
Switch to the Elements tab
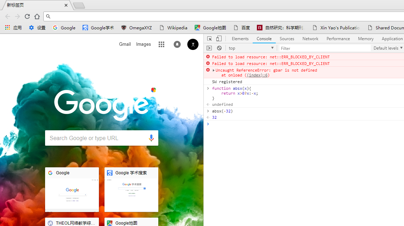pyautogui.click(x=240, y=39)
